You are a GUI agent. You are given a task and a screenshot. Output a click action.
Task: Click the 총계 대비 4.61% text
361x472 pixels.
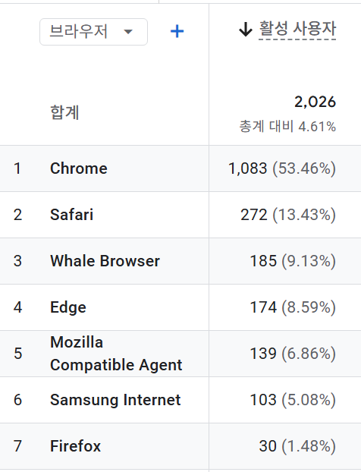coord(287,127)
